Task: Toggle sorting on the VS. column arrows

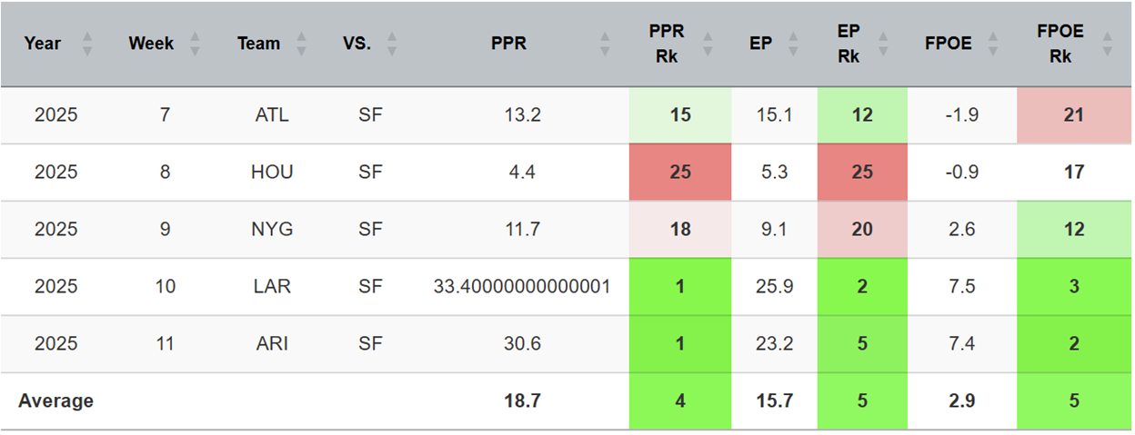Action: coord(392,44)
